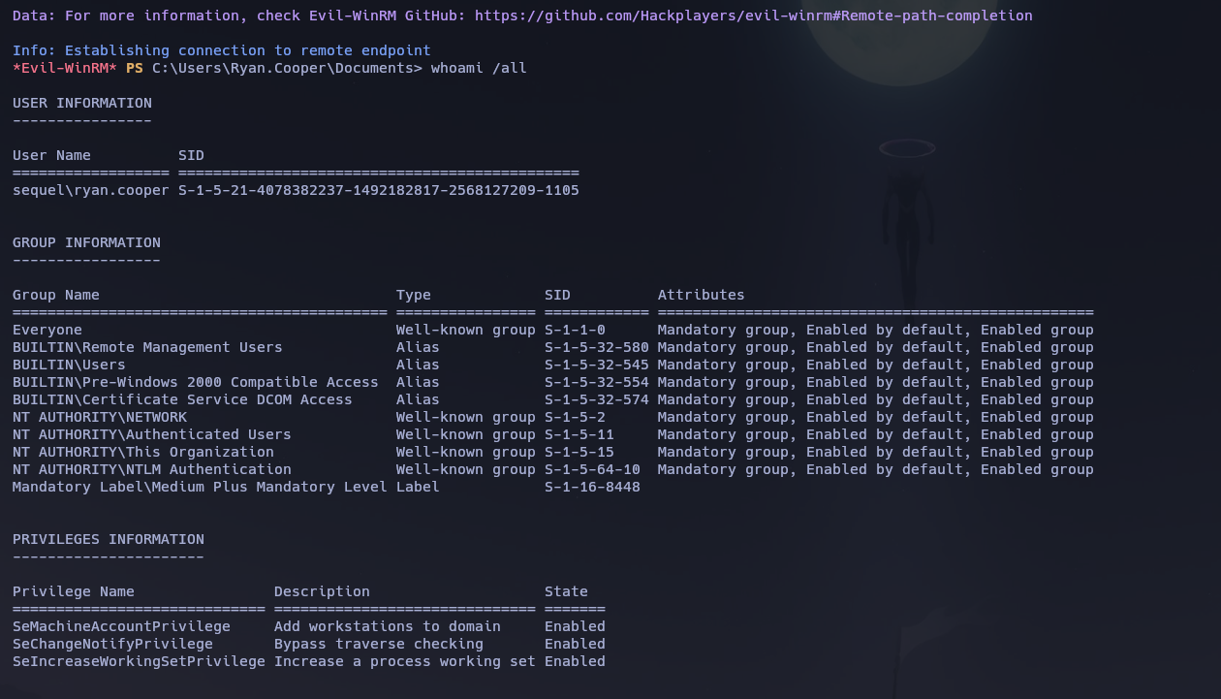Click the BUILTIN\Users row
This screenshot has height=699, width=1221.
68,365
